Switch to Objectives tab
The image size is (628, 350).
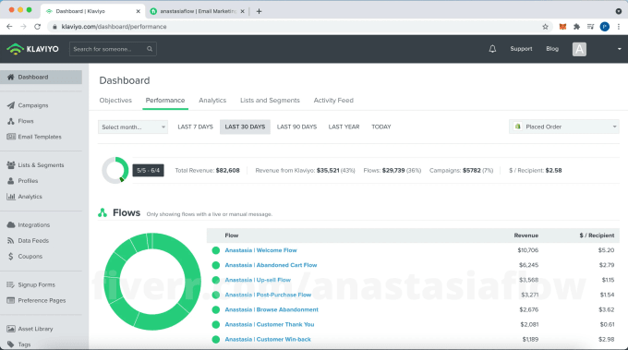click(x=115, y=100)
